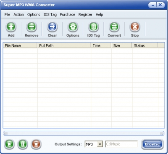Viewport: 168px width, 154px height.
Task: Minimize the Super MP3 WMA Converter window
Action: tap(152, 5)
